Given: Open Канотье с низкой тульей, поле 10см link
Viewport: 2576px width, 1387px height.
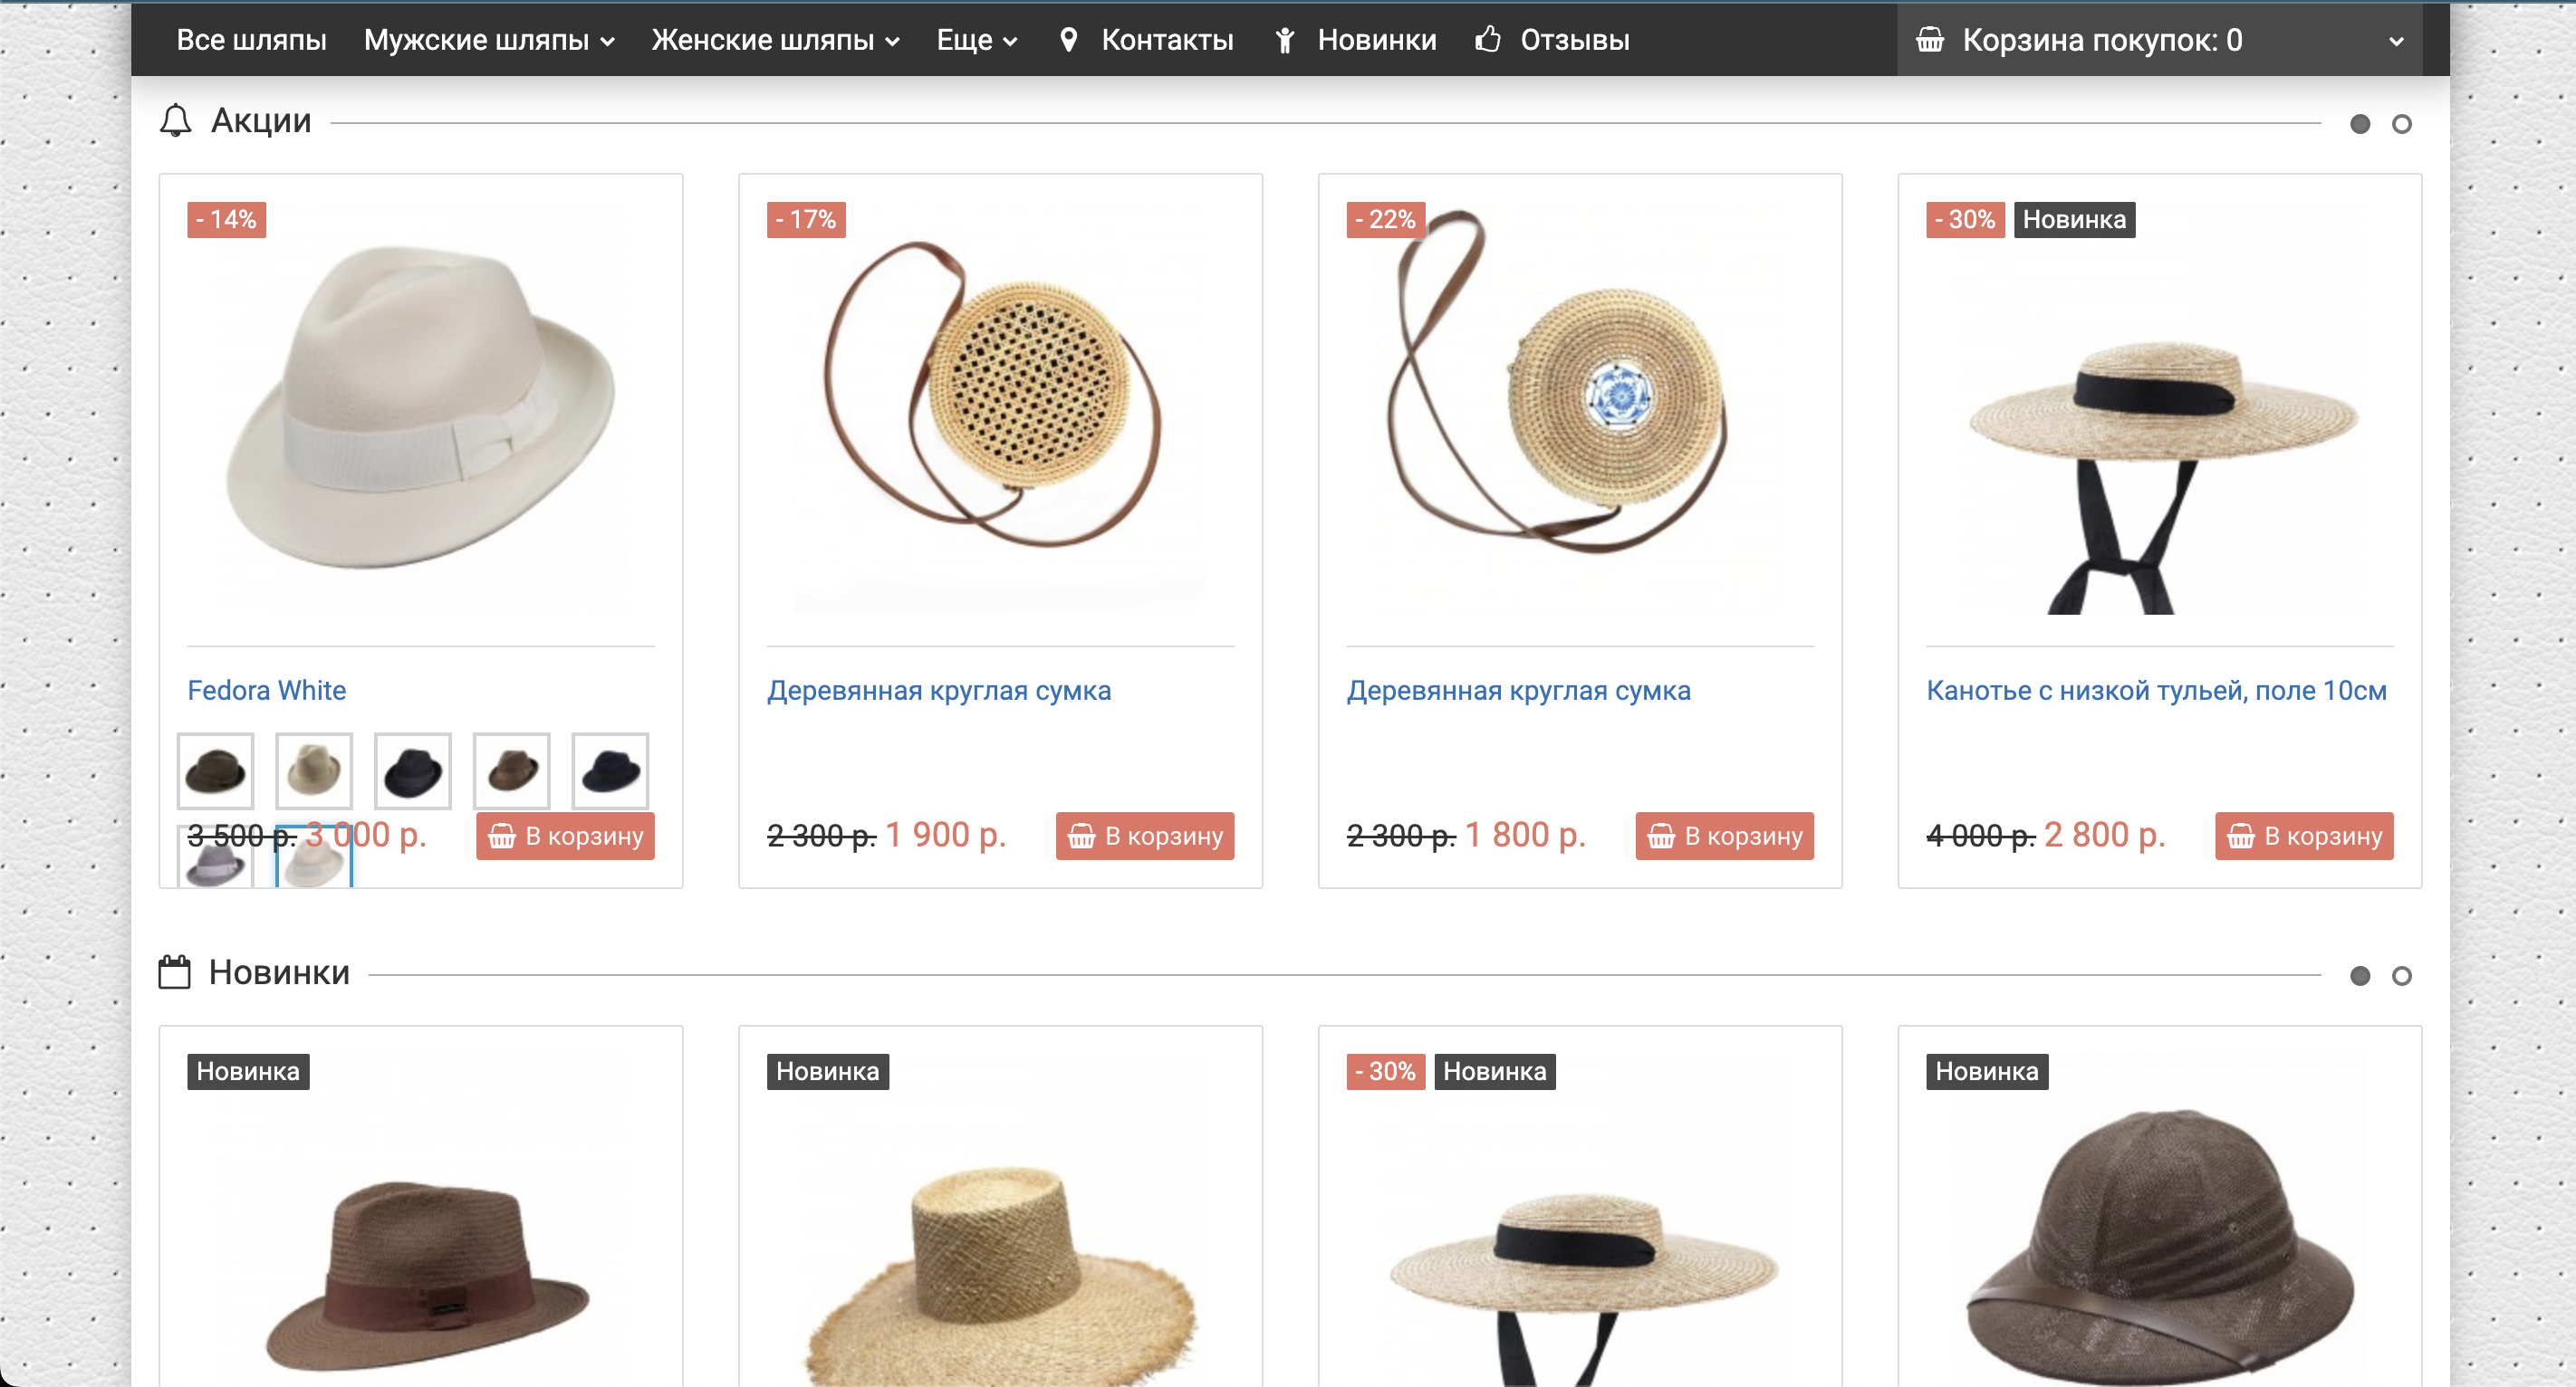Looking at the screenshot, I should coord(2157,691).
